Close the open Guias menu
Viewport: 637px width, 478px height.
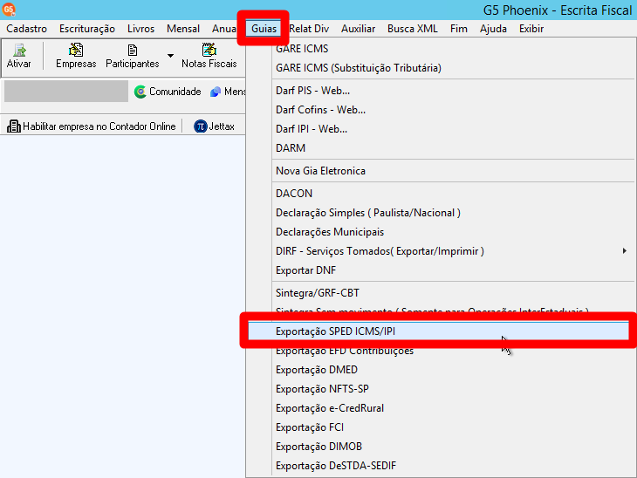click(264, 29)
